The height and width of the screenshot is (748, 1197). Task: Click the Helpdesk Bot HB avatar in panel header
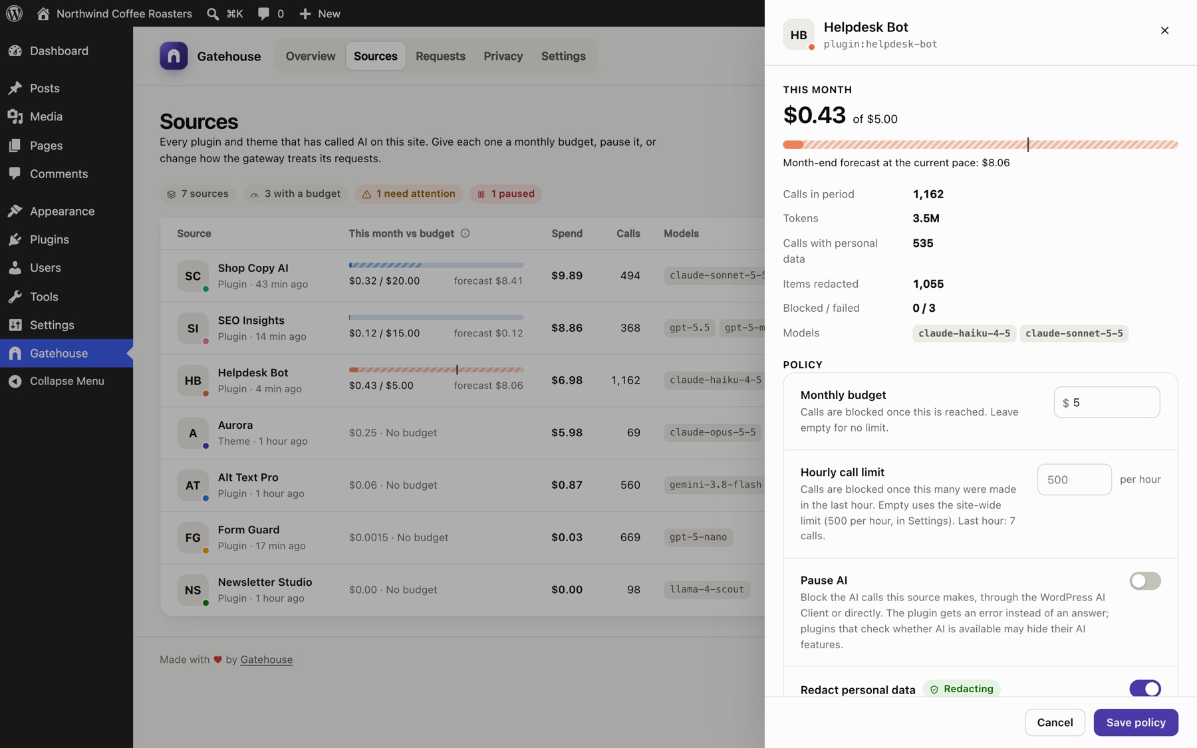pyautogui.click(x=799, y=35)
